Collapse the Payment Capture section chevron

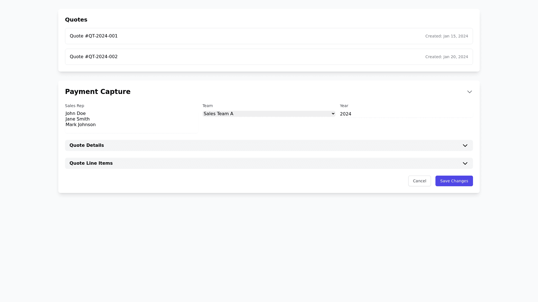point(469,92)
